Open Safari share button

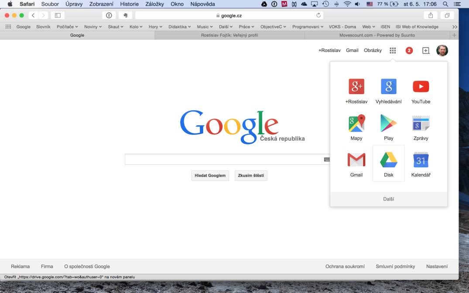click(431, 15)
